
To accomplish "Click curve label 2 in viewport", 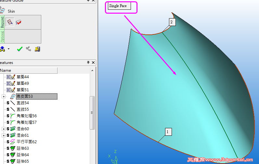I will [172, 22].
